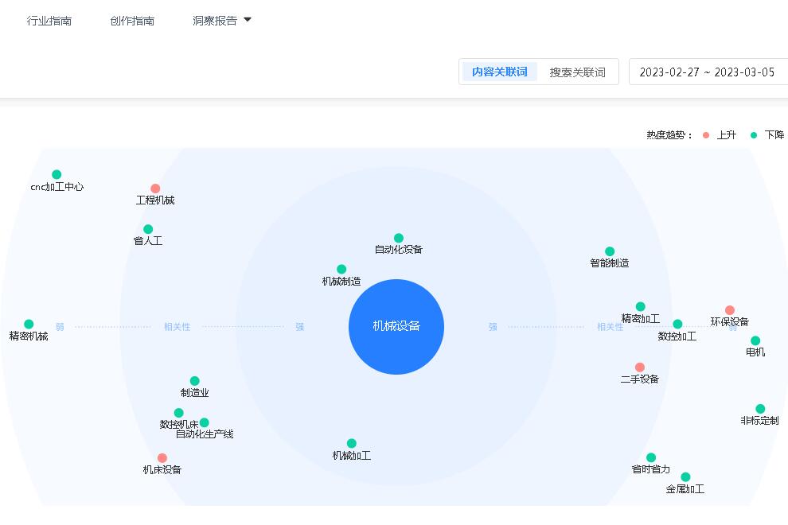Image resolution: width=788 pixels, height=525 pixels.
Task: Expand the 洞察报告 dropdown arrow
Action: (x=248, y=20)
